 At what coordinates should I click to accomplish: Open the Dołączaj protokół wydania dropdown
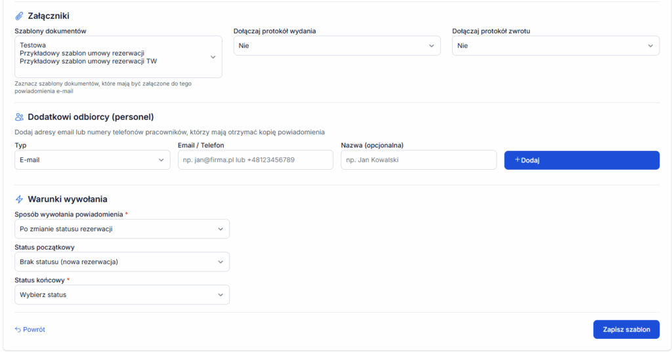click(x=337, y=46)
